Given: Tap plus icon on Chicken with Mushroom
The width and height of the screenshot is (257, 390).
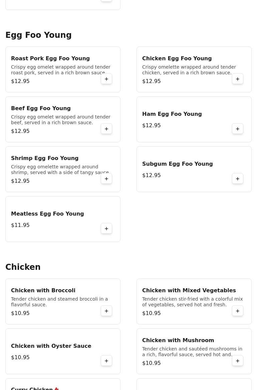Looking at the screenshot, I should 238,361.
